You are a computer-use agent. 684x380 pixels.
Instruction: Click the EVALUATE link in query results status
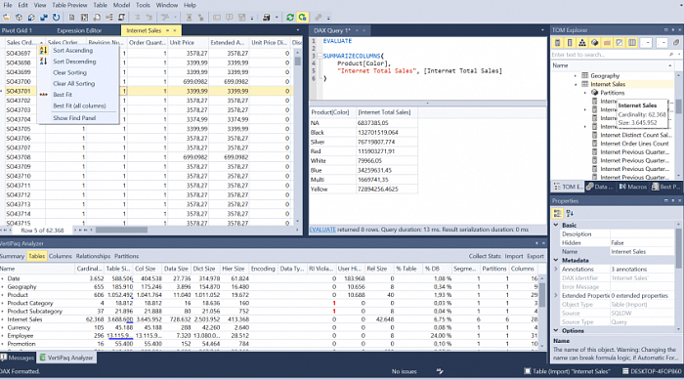point(322,230)
